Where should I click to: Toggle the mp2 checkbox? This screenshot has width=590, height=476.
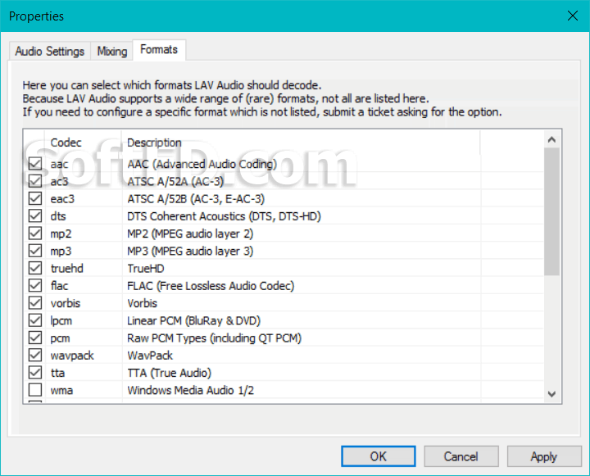(x=35, y=233)
